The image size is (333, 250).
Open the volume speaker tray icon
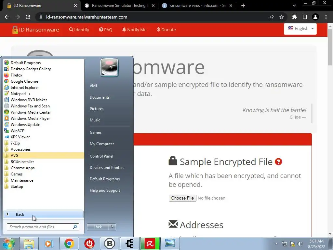300,244
